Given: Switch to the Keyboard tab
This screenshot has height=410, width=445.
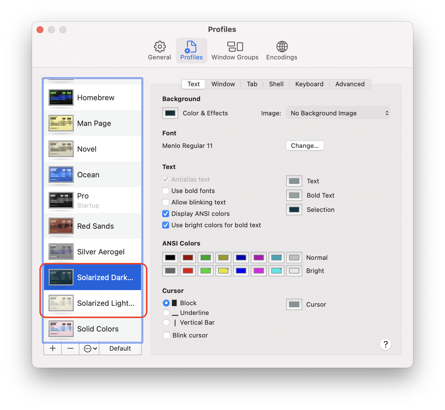Looking at the screenshot, I should click(x=309, y=84).
